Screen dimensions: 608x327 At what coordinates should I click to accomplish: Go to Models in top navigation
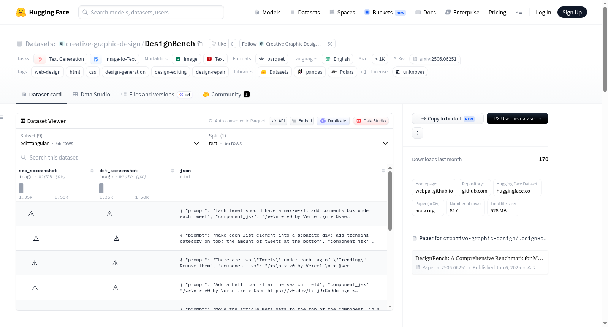[x=268, y=12]
